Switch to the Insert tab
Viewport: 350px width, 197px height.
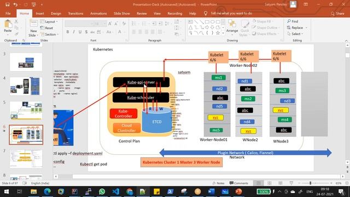click(40, 13)
